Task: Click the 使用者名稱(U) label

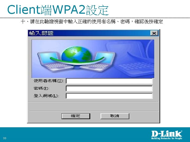Action: click(x=49, y=81)
